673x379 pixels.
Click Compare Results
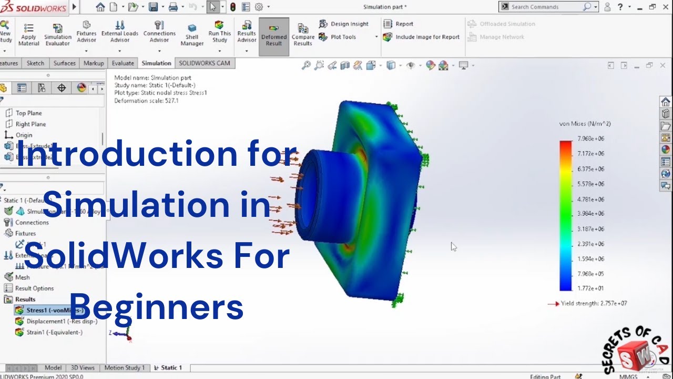[x=303, y=35]
